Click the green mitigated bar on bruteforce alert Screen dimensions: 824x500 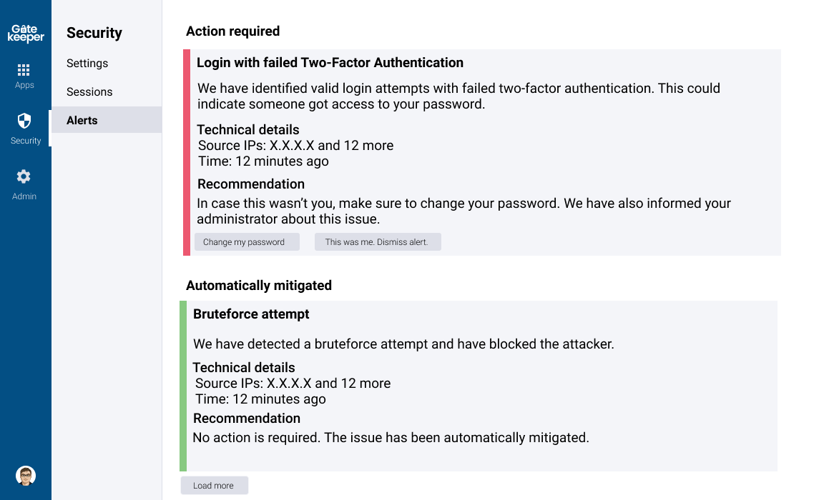pyautogui.click(x=183, y=386)
